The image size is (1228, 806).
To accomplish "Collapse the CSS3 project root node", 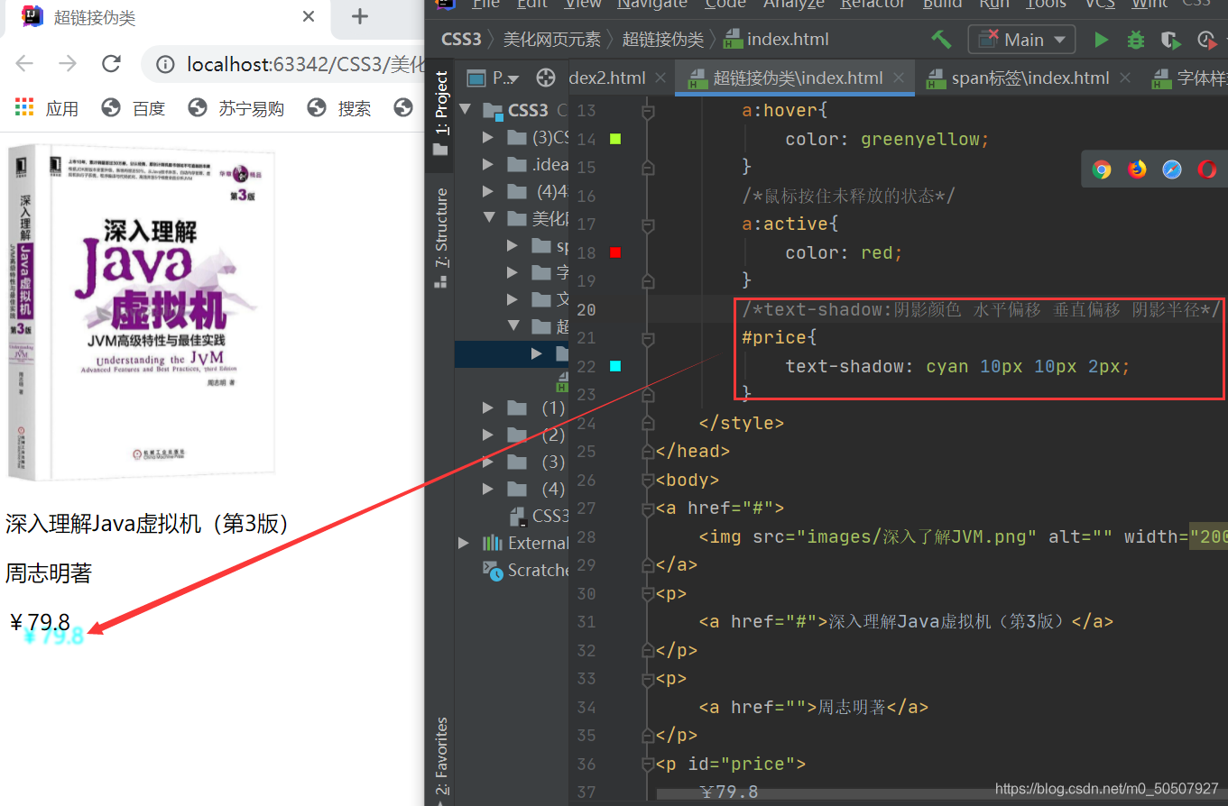I will 466,110.
